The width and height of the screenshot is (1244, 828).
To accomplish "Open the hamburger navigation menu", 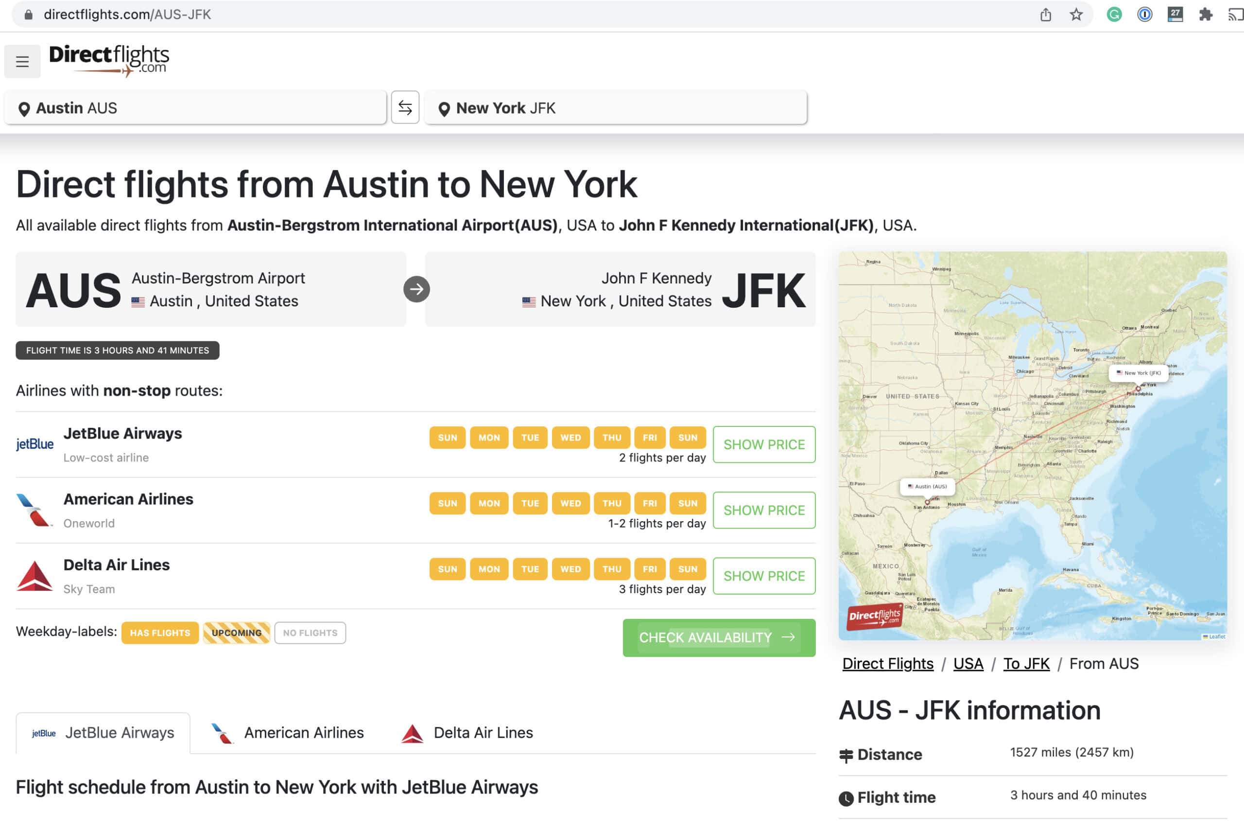I will pos(22,61).
